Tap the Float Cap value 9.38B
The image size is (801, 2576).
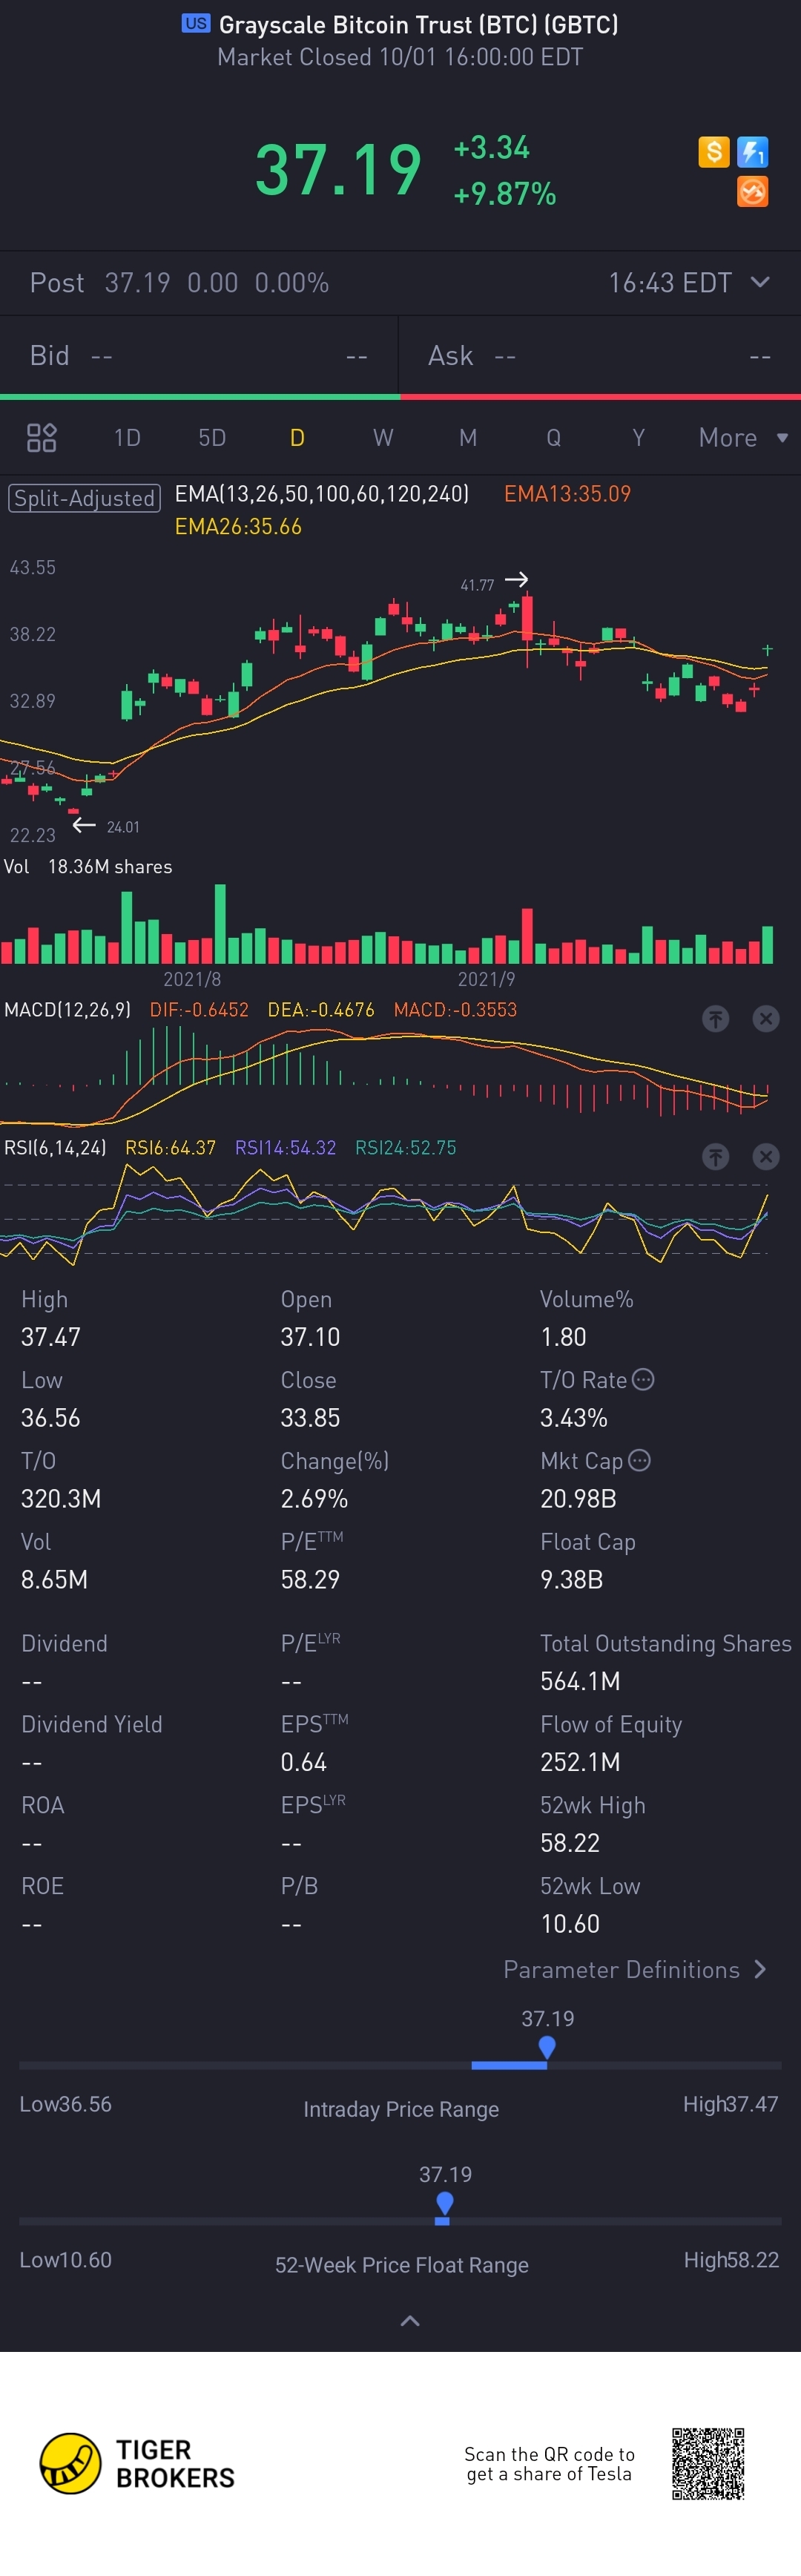coord(572,1579)
